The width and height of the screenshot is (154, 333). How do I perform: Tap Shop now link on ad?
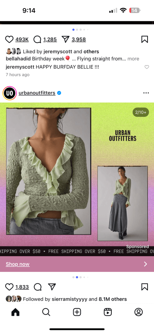[x=18, y=264]
